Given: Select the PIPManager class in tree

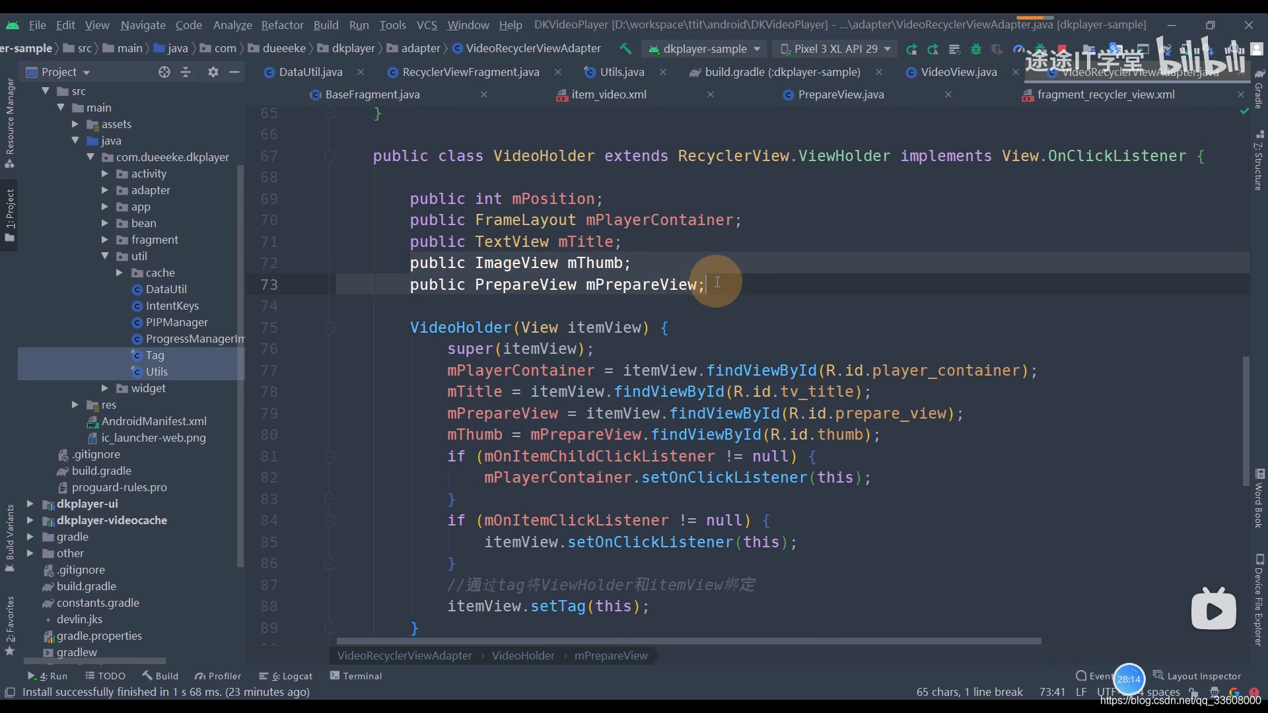Looking at the screenshot, I should 176,322.
